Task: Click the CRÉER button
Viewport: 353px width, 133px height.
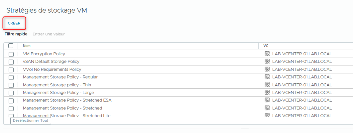Action: pyautogui.click(x=14, y=23)
